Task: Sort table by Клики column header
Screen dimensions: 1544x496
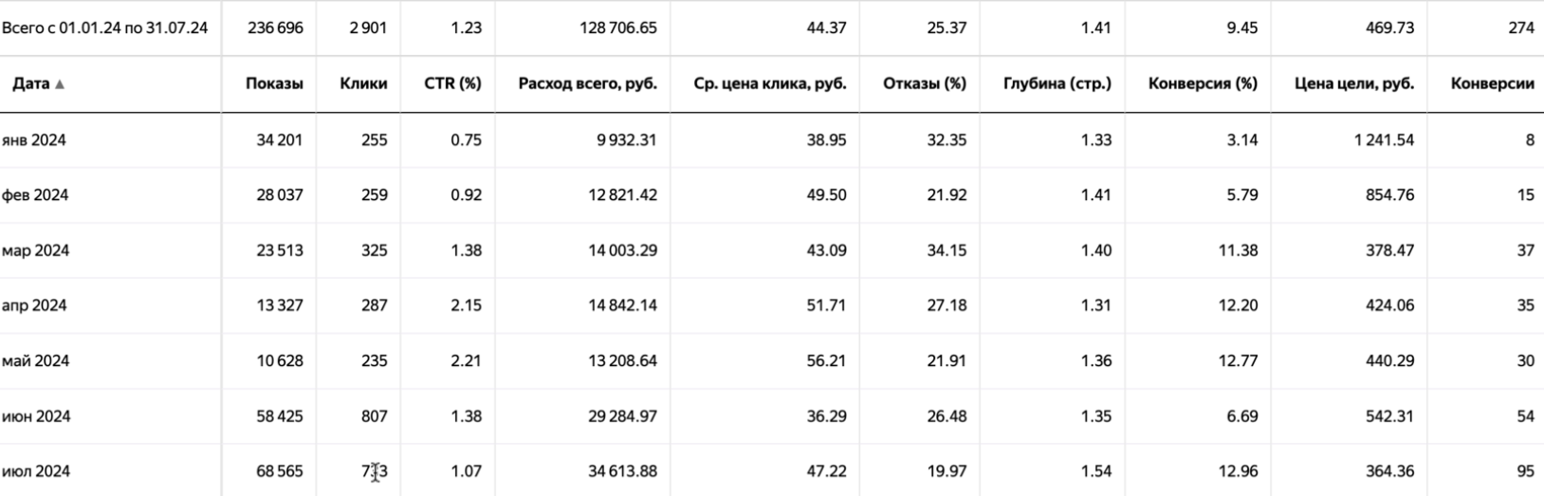Action: click(x=363, y=83)
